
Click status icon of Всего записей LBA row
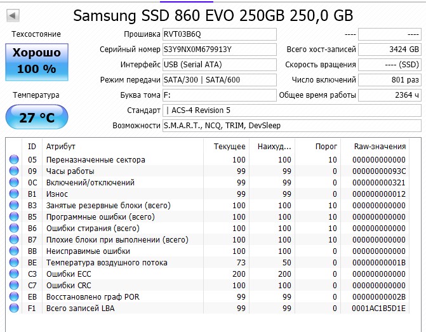click(x=14, y=308)
